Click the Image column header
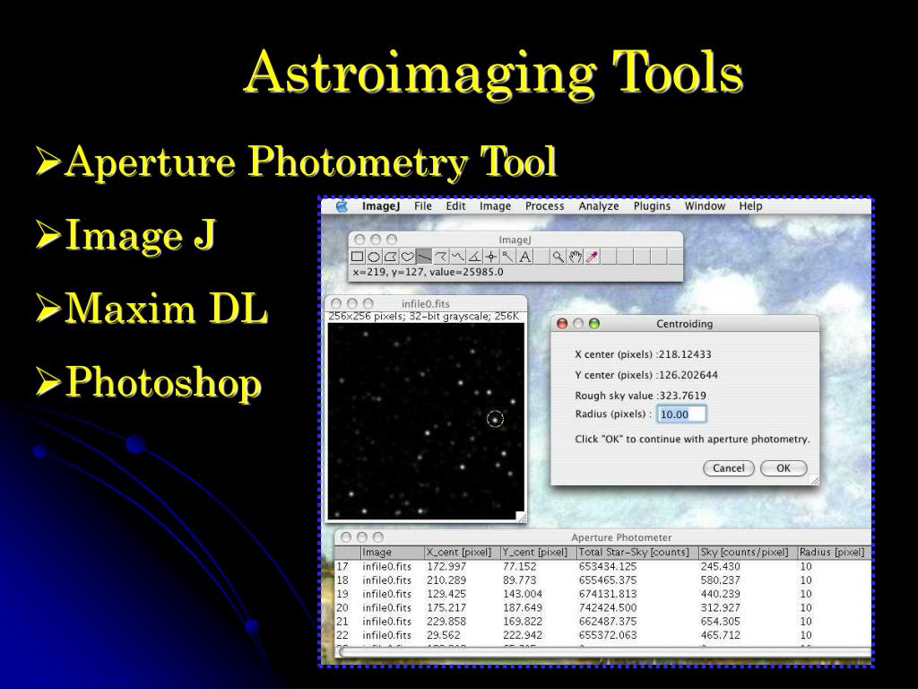Viewport: 918px width, 689px height. pyautogui.click(x=392, y=552)
